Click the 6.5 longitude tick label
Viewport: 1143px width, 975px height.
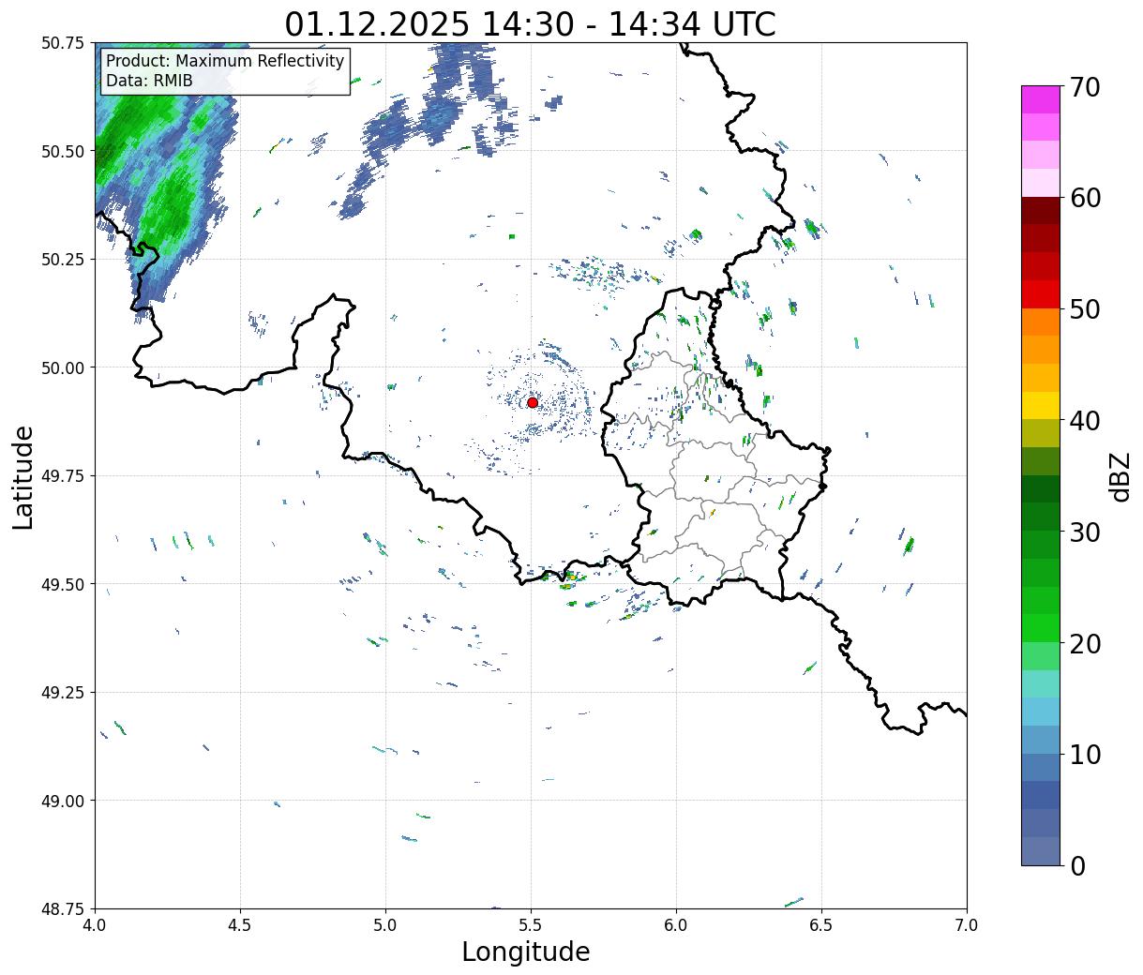(x=821, y=925)
